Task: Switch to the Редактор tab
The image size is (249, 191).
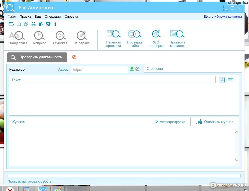Action: click(17, 69)
